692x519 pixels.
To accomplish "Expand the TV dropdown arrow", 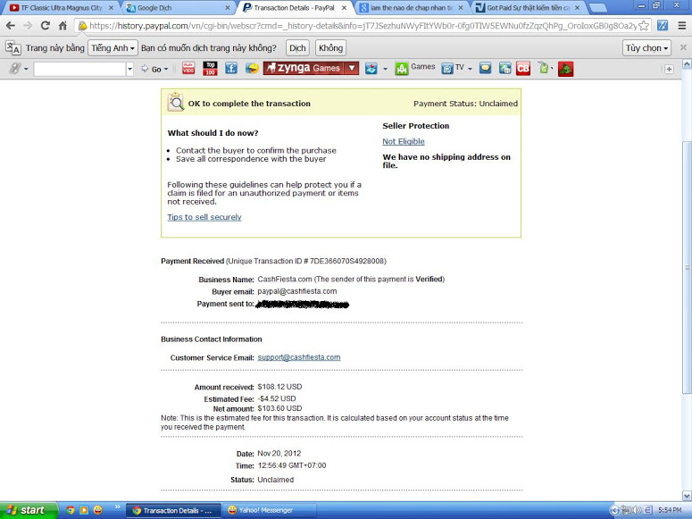I will click(x=470, y=69).
